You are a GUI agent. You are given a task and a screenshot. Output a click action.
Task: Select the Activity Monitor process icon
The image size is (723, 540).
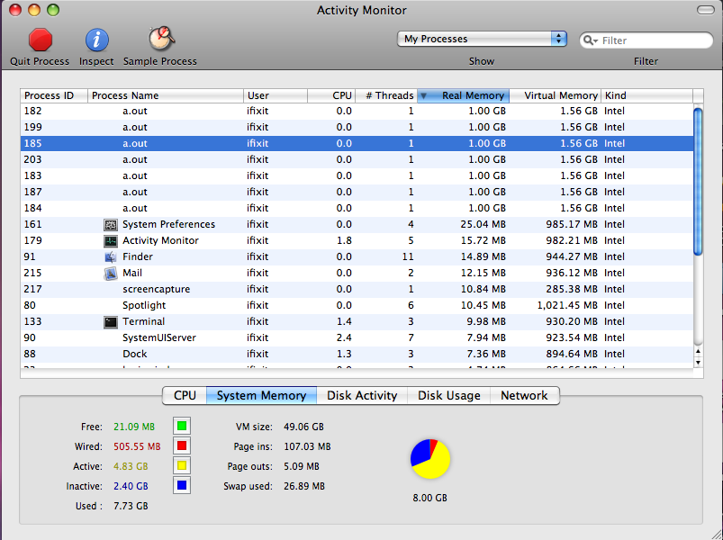(111, 240)
